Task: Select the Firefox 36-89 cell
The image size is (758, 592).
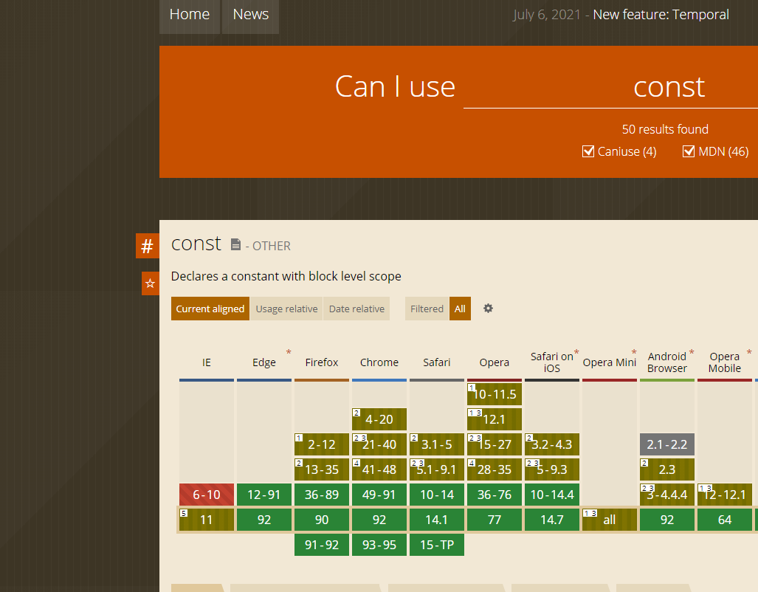Action: [x=322, y=495]
